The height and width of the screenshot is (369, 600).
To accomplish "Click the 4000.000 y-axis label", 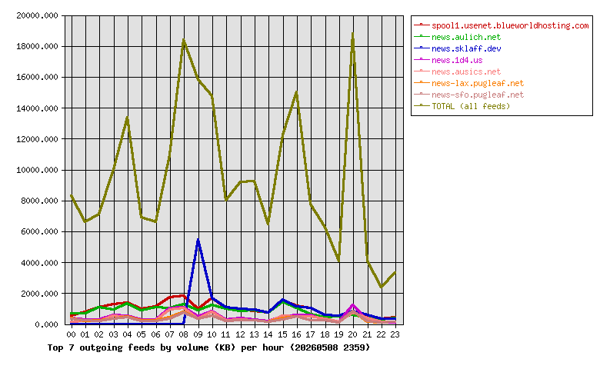I will tap(40, 263).
